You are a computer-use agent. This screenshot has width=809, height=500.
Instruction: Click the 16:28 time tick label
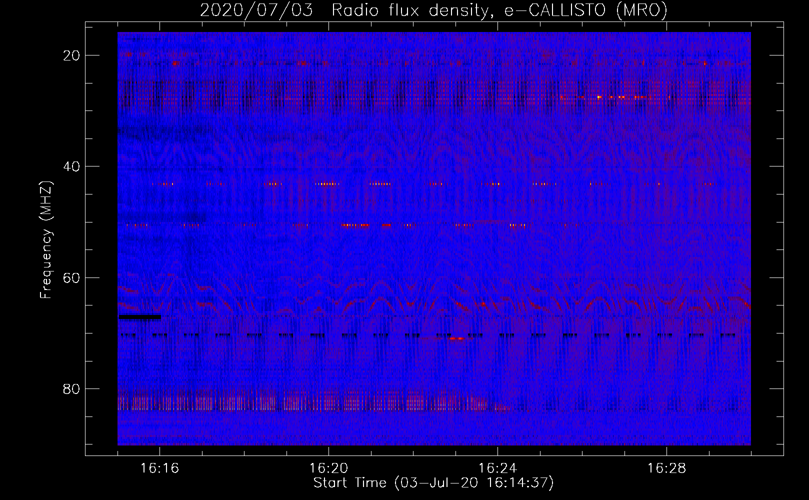point(666,468)
